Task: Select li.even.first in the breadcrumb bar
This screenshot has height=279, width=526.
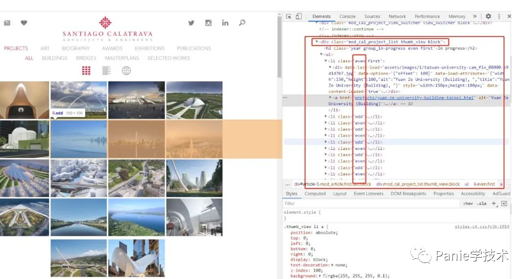Action: click(x=484, y=184)
